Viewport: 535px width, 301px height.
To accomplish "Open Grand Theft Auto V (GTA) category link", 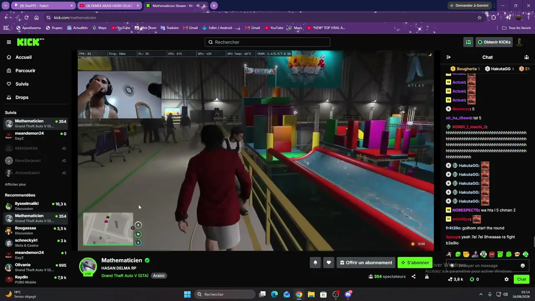I will (125, 275).
